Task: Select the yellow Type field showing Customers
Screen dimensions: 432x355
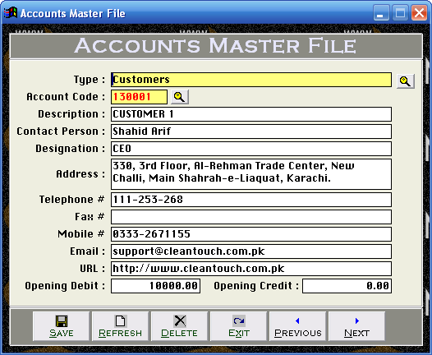Action: tap(251, 80)
